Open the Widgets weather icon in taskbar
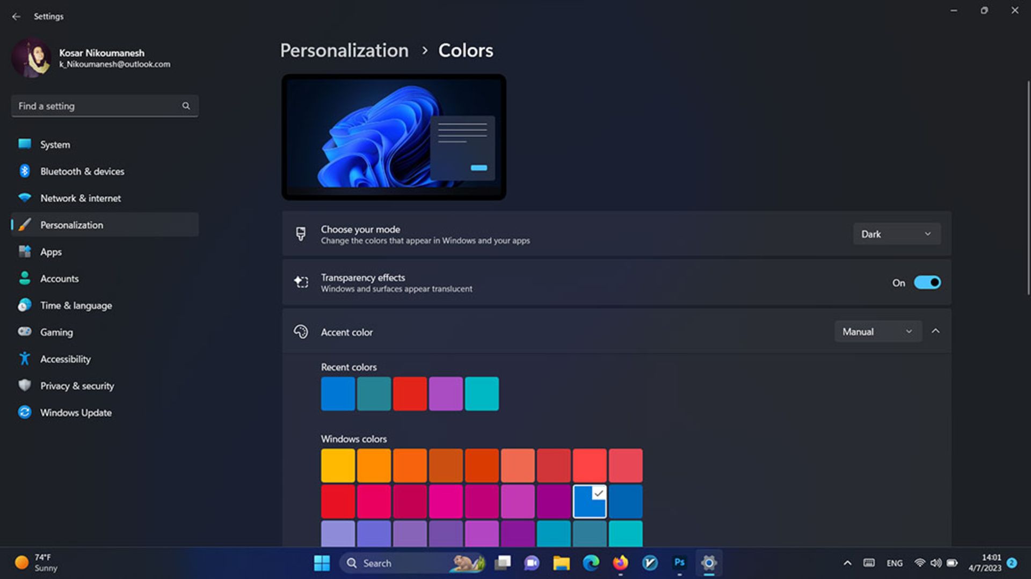The height and width of the screenshot is (579, 1031). tap(21, 562)
